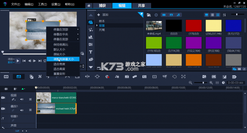Image resolution: width=247 pixels, height=133 pixels.
Task: Play the preview
Action: [x=18, y=61]
